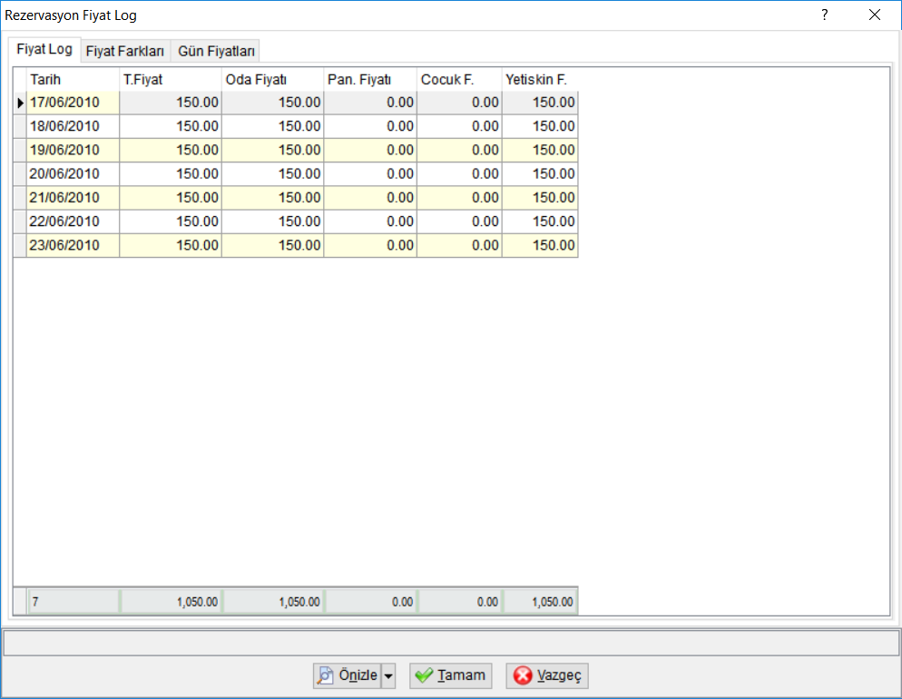Confirm with the Tamam button
Viewport: 902px width, 699px height.
click(x=450, y=675)
